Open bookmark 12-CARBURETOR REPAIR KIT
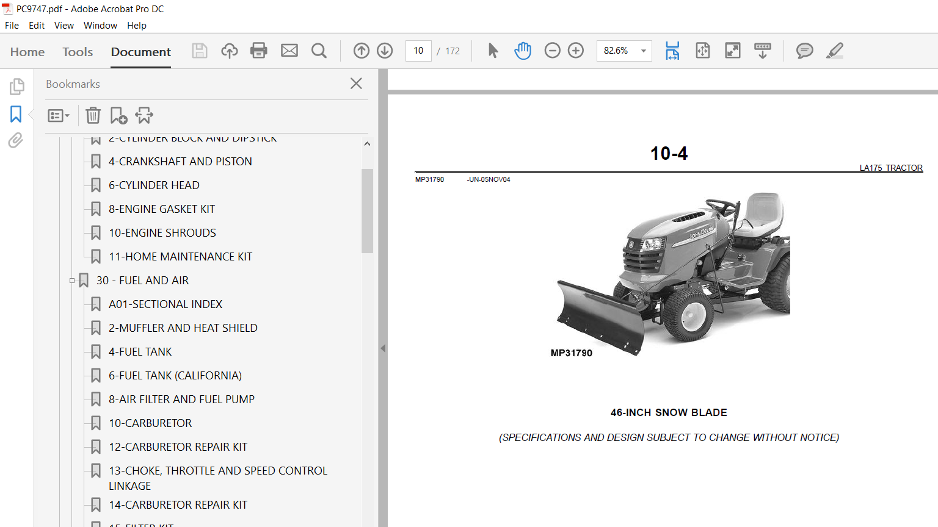938x527 pixels. coord(178,447)
